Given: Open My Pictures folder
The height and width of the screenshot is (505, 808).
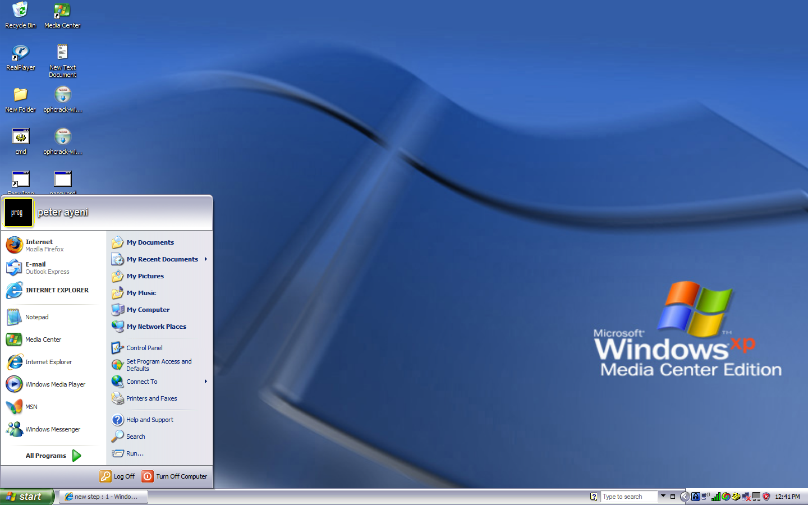Looking at the screenshot, I should pos(160,276).
